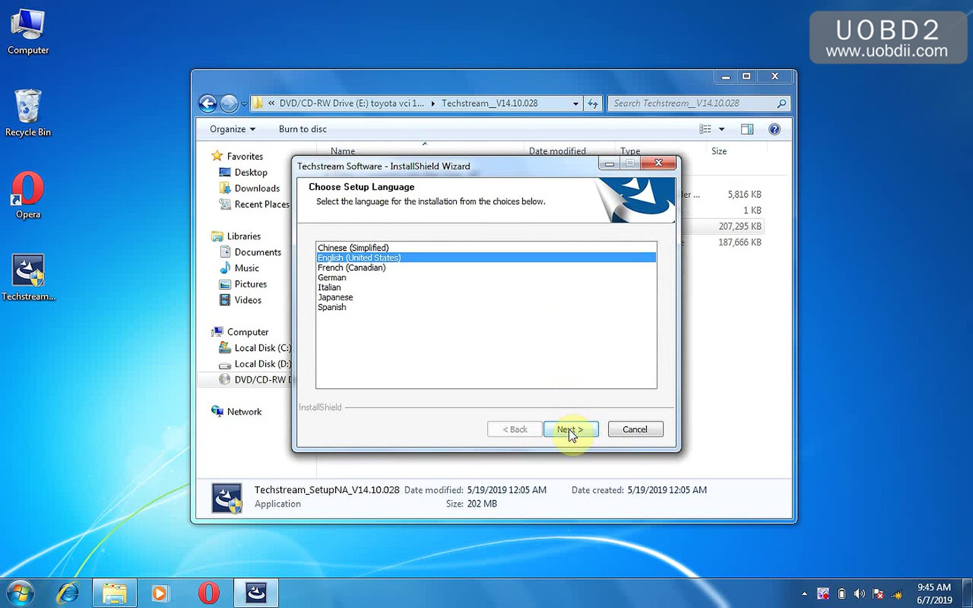
Task: Click the 207,295 KB file size cell
Action: 739,226
